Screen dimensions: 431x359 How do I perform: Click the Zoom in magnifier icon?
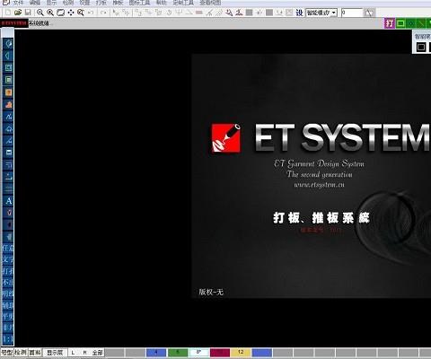point(50,13)
